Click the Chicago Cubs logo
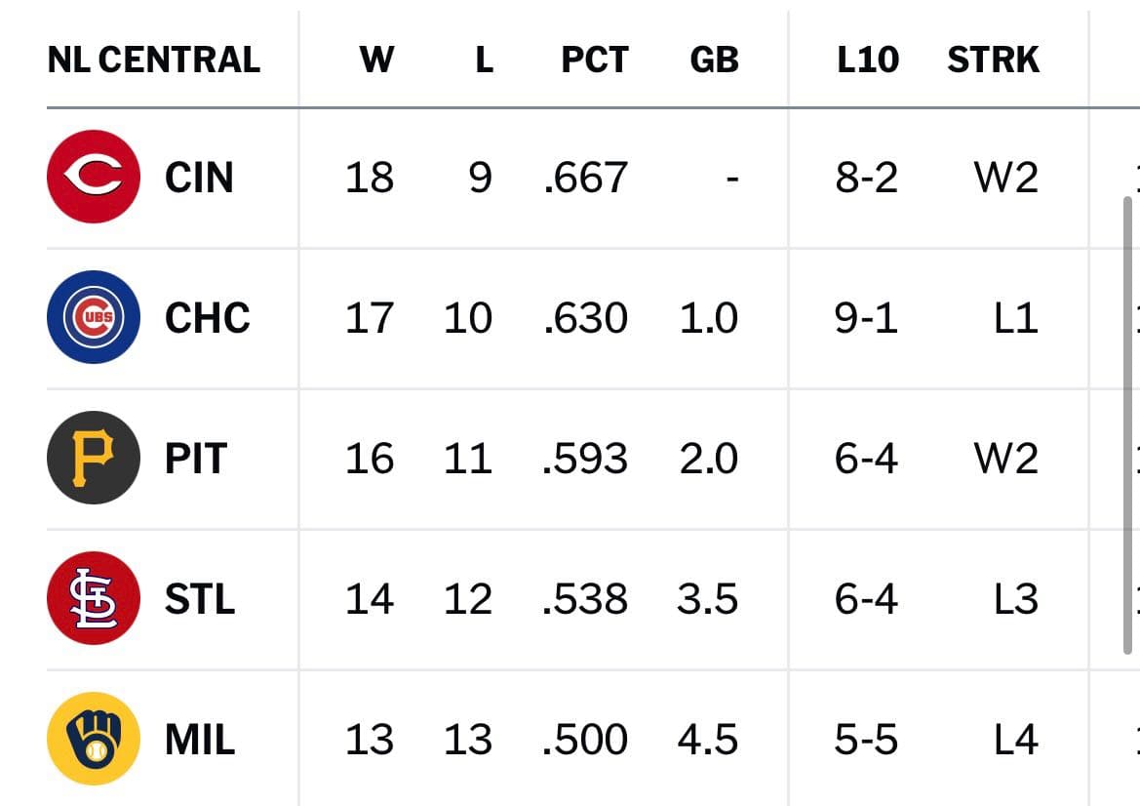 click(94, 317)
